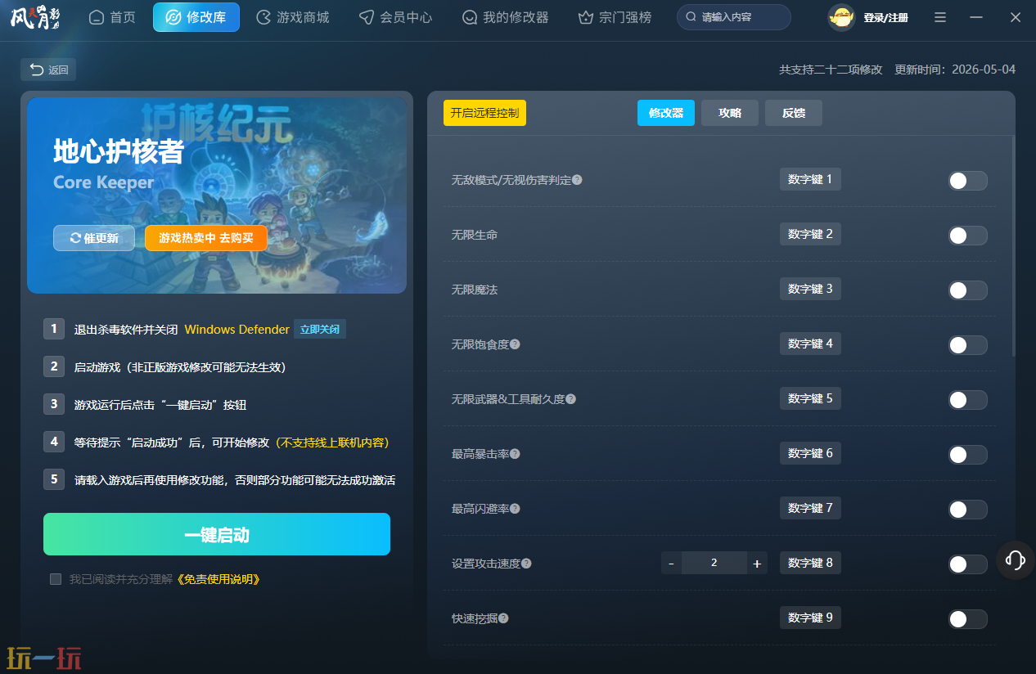1036x674 pixels.
Task: Enable 无限生命 switch
Action: click(x=968, y=236)
